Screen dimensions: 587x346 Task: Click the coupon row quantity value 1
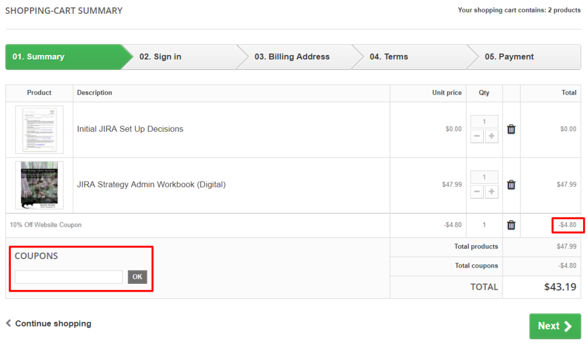coord(484,225)
